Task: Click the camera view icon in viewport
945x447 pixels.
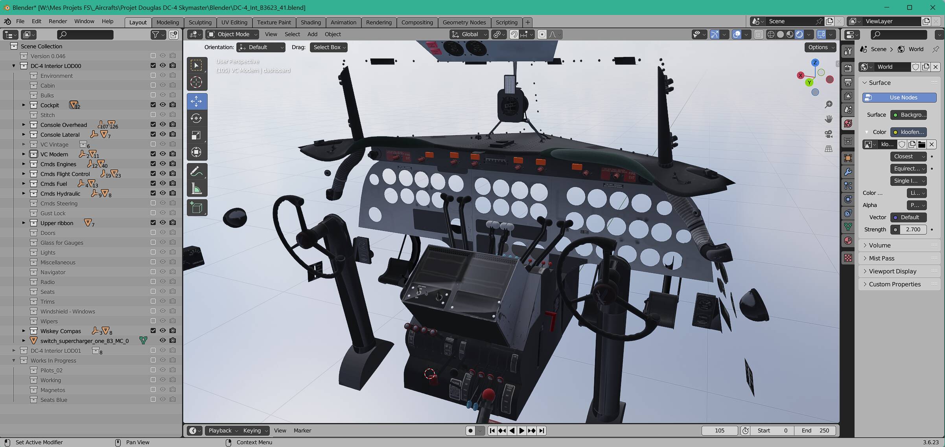Action: point(829,134)
